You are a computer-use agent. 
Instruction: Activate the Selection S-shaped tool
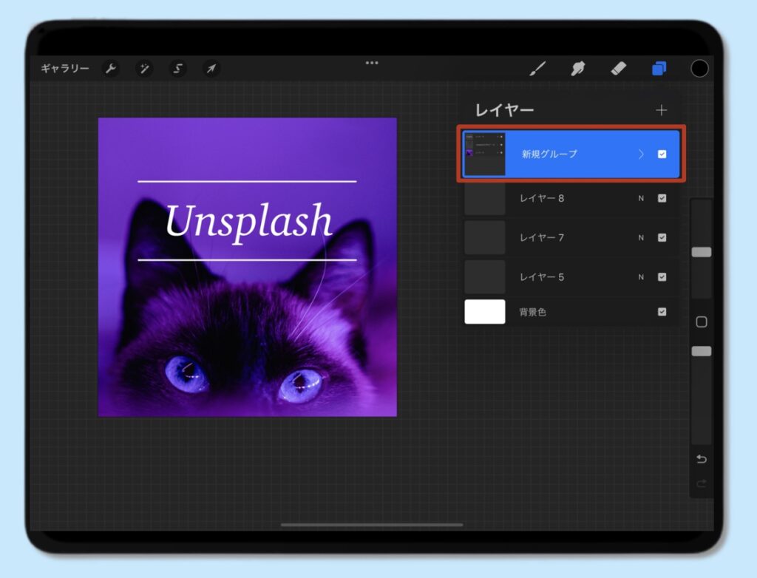(x=177, y=69)
